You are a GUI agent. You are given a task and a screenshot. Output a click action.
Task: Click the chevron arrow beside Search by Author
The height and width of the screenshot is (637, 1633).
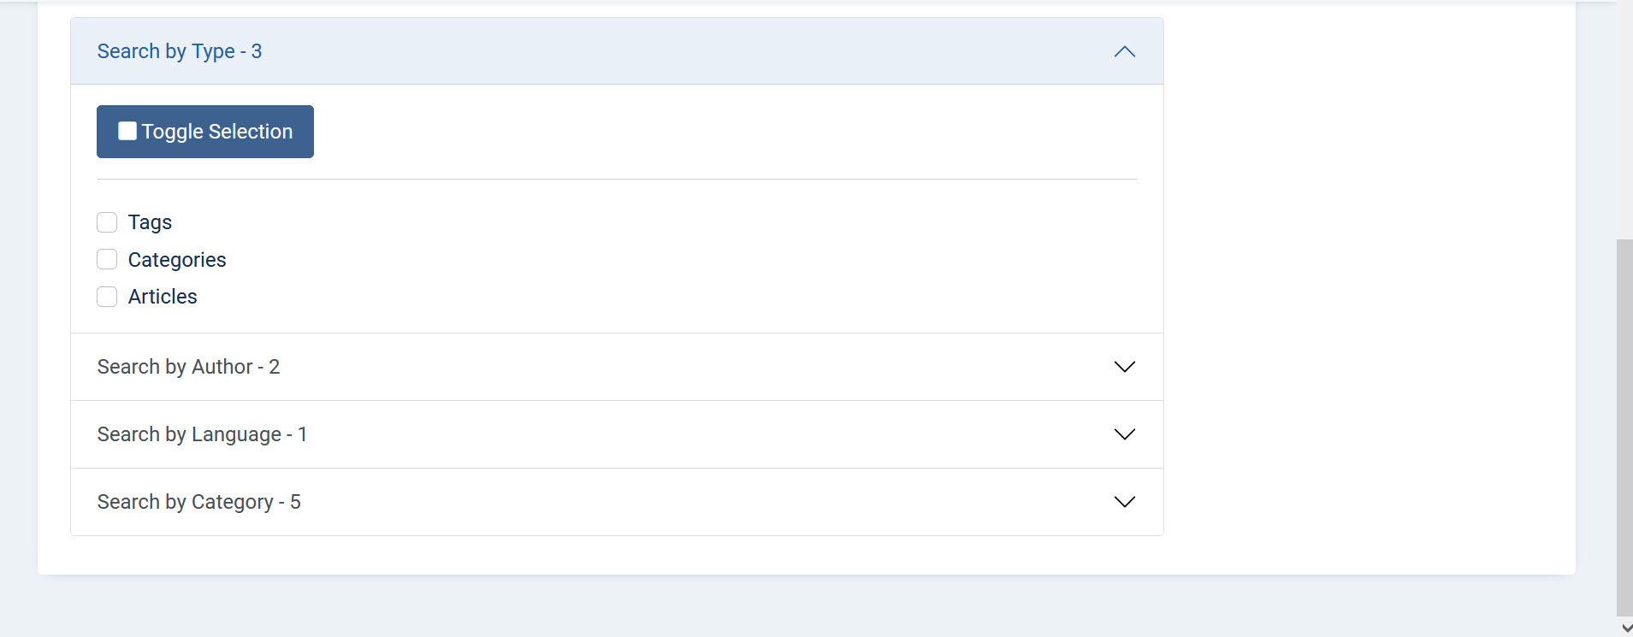click(x=1124, y=367)
